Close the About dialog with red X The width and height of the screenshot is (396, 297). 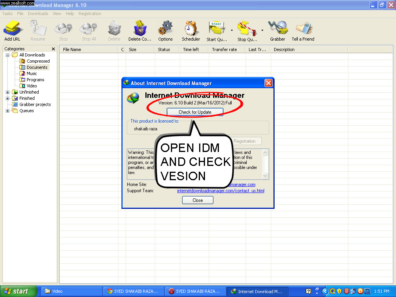pos(268,83)
